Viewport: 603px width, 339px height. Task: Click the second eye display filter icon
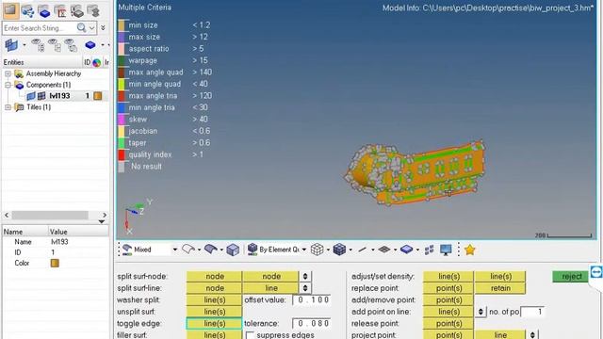55,45
